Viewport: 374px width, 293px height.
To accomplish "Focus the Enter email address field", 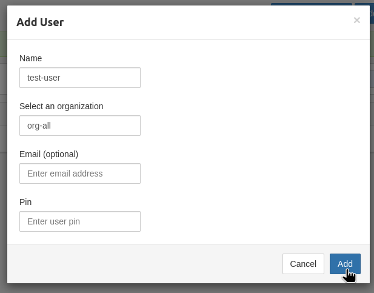I will pos(80,173).
